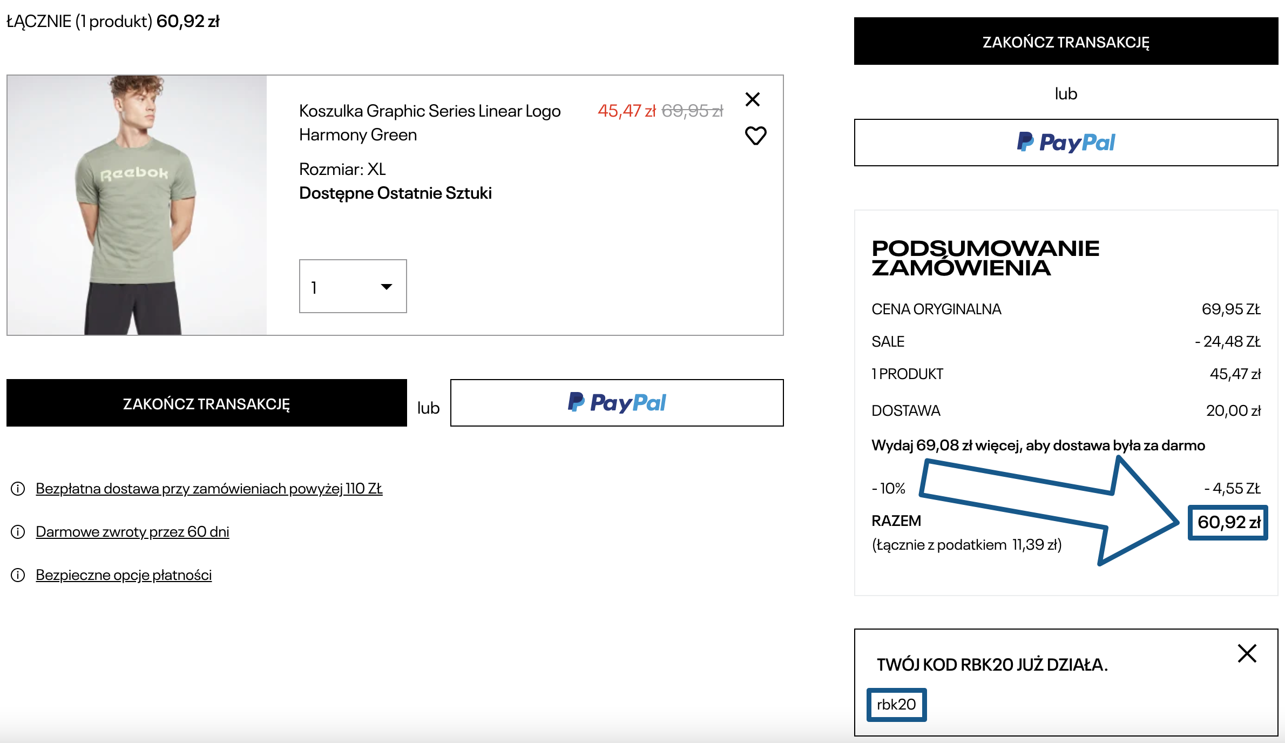1285x743 pixels.
Task: Click the dropdown arrow in quantity selector
Action: click(386, 287)
